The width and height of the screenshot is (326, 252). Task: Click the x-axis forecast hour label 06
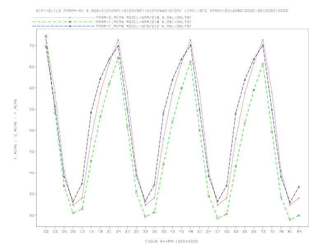click(x=64, y=231)
